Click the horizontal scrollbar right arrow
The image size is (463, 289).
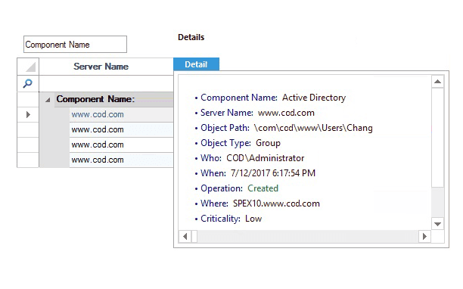tap(424, 237)
